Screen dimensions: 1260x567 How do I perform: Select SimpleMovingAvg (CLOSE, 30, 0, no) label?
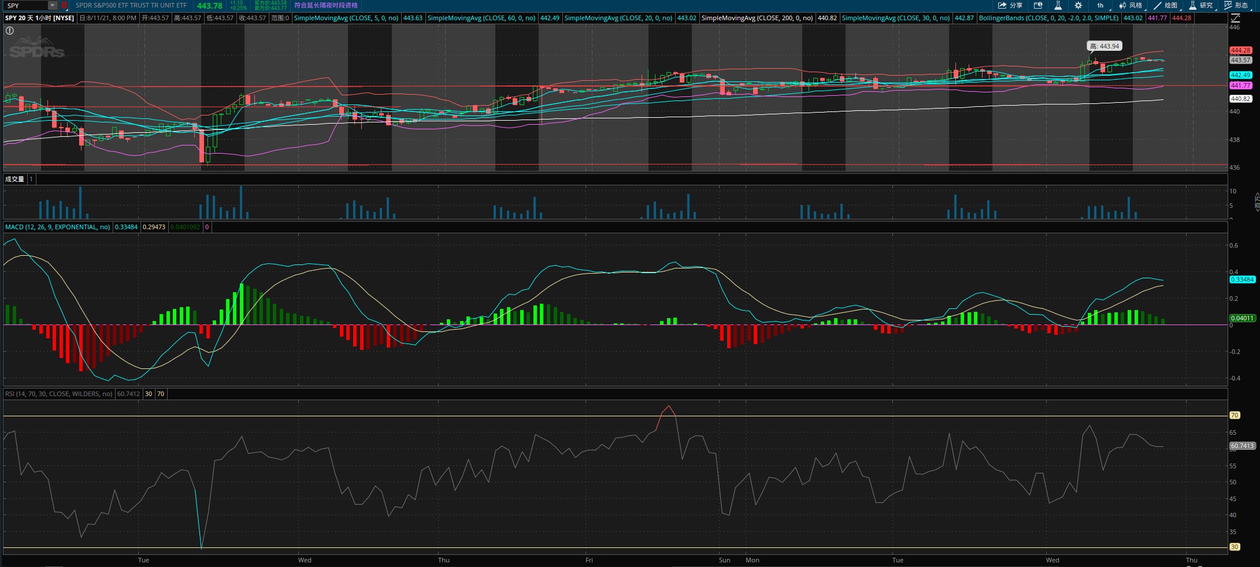(x=896, y=18)
